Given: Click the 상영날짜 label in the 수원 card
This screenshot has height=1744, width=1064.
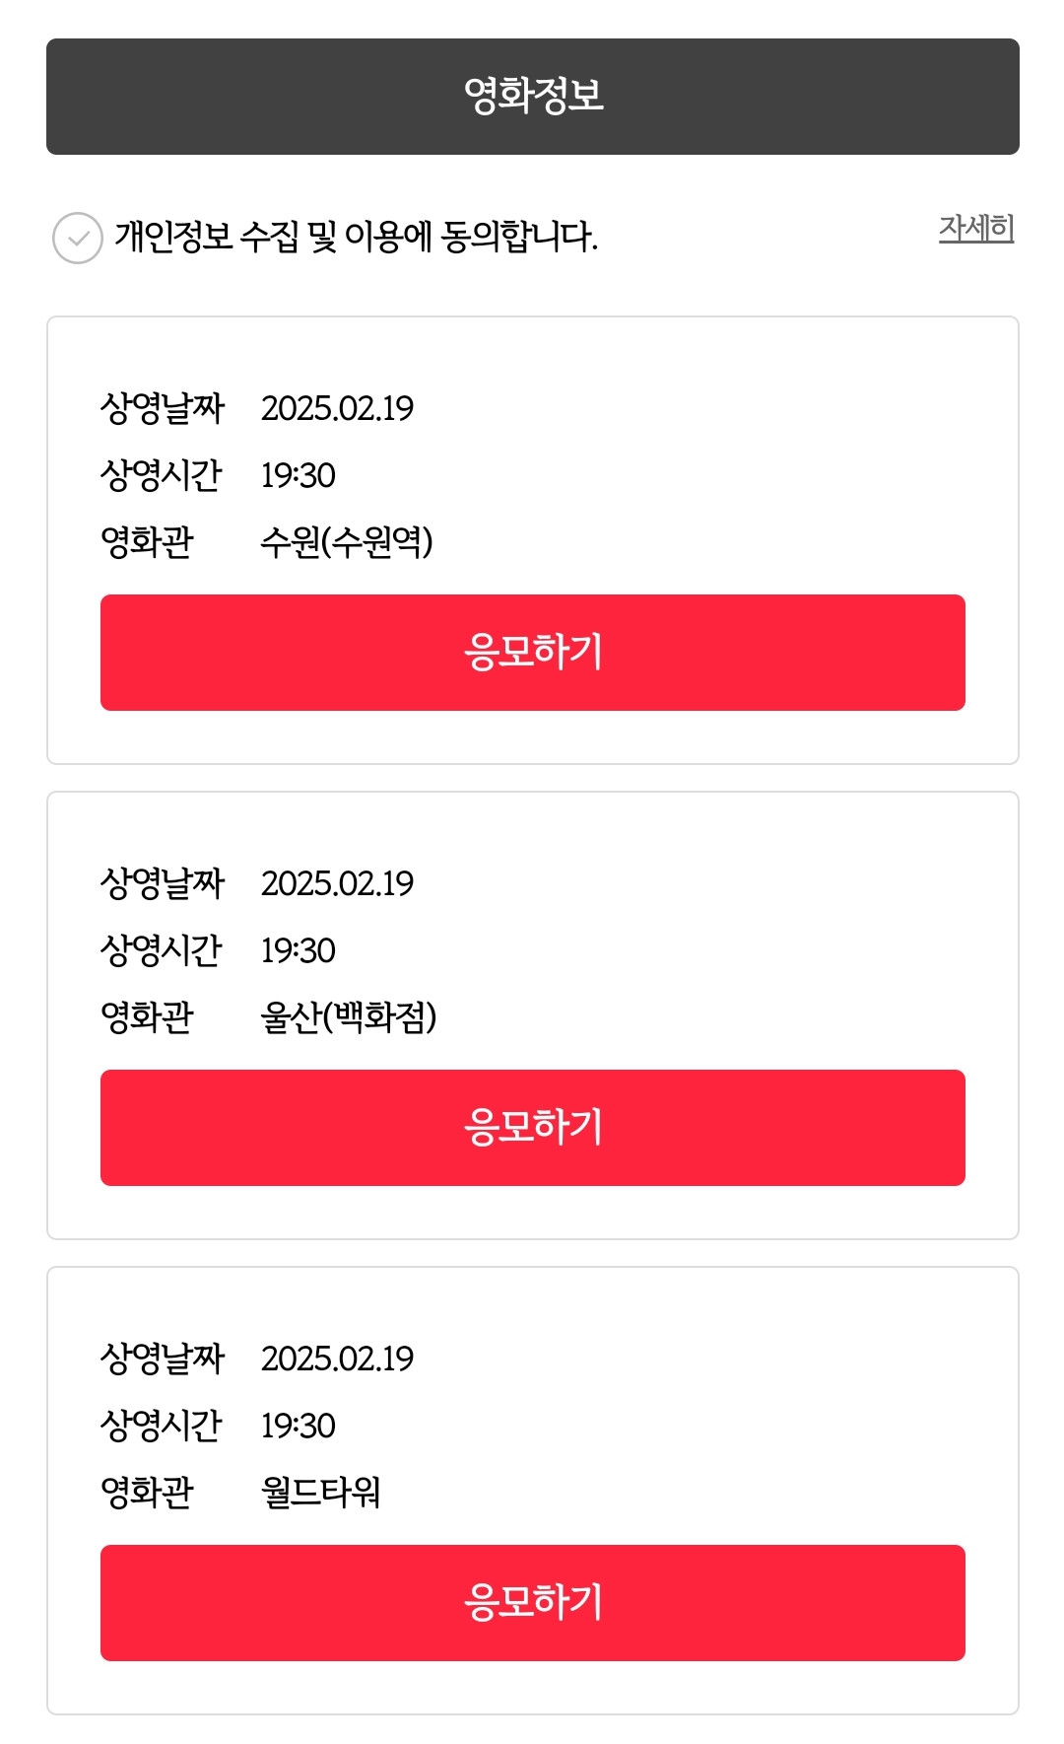Looking at the screenshot, I should pos(163,408).
